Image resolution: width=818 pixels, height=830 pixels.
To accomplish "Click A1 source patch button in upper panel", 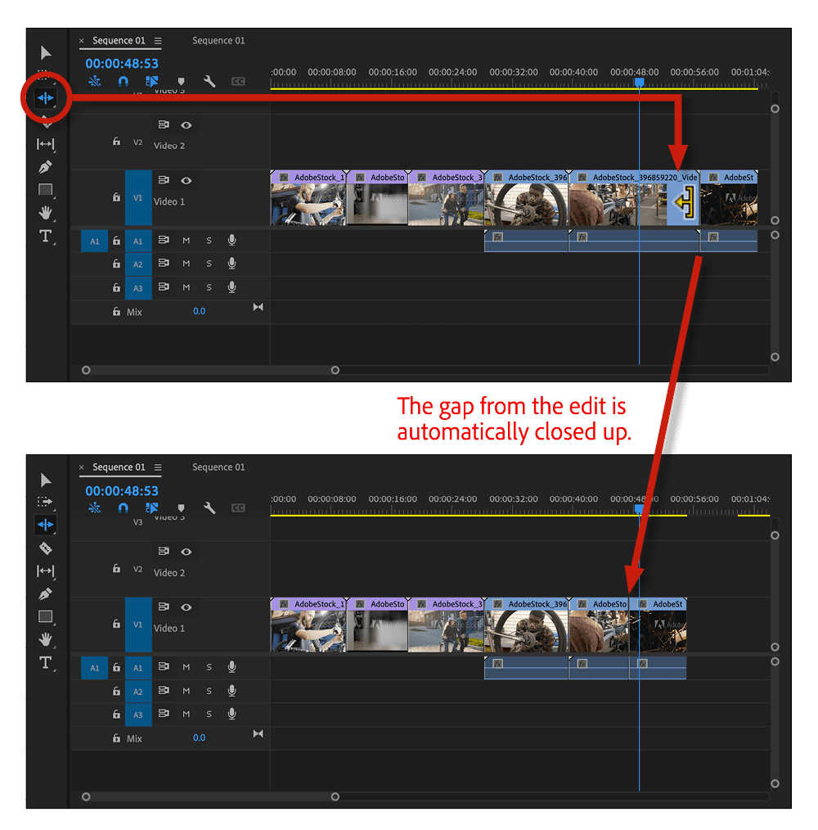I will tap(94, 241).
